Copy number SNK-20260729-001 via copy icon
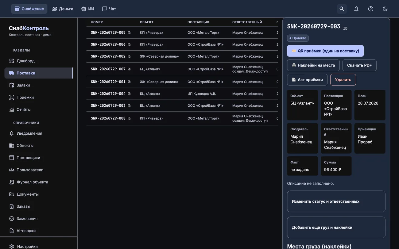Image resolution: width=399 pixels, height=249 pixels. 129,82
